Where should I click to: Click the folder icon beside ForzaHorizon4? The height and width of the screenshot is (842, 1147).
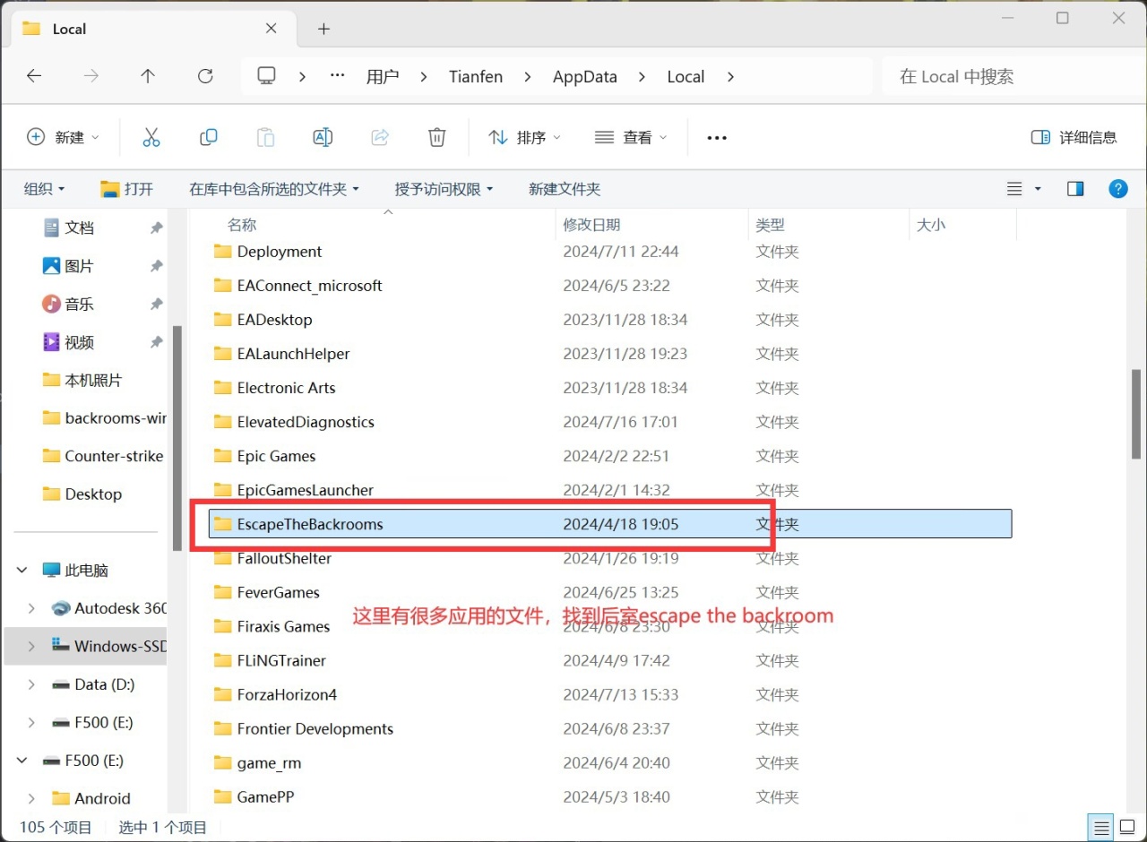222,694
